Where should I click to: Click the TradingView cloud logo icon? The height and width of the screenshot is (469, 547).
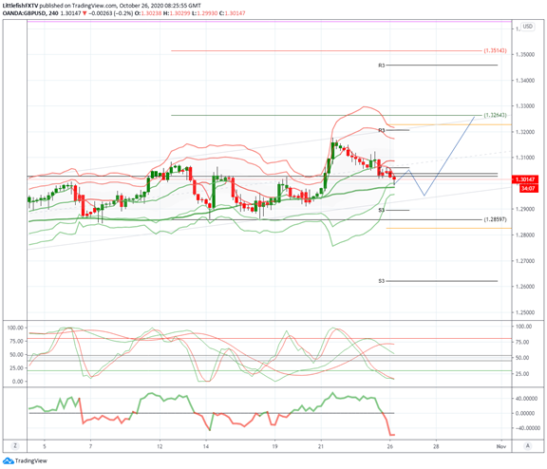tap(8, 461)
